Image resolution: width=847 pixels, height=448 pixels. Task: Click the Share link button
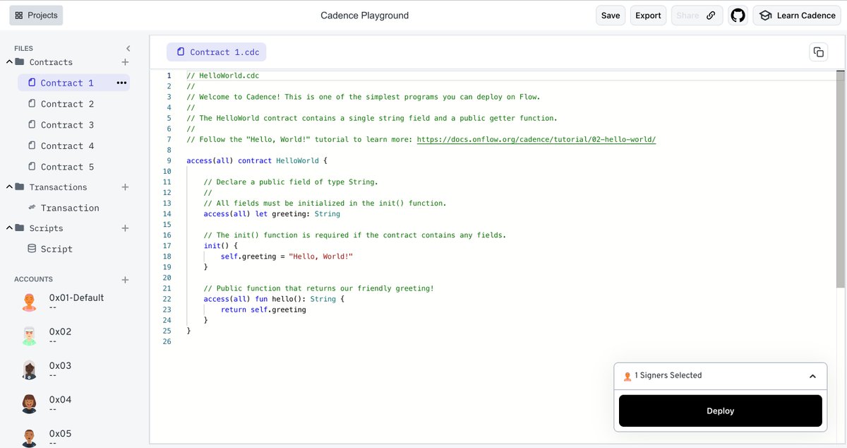(x=697, y=16)
